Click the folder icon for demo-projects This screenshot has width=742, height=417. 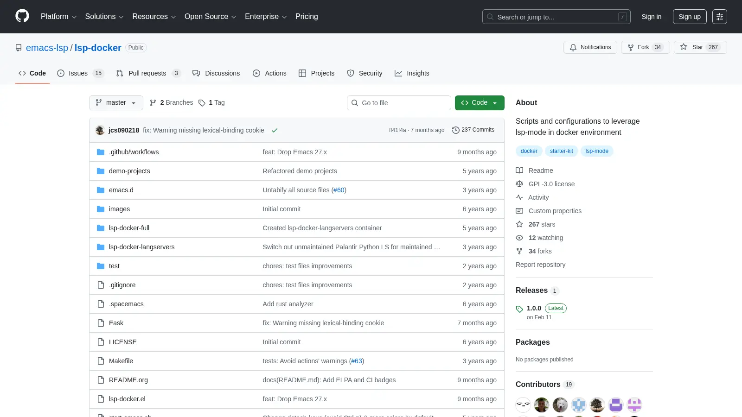101,171
